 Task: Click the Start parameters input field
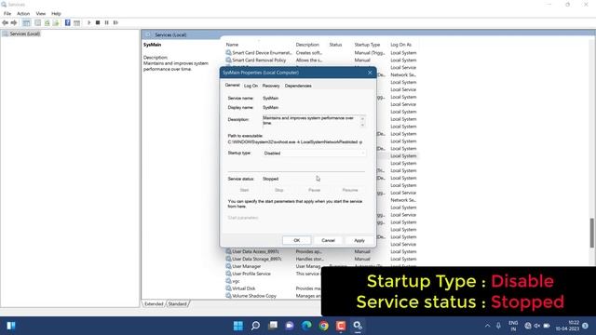pyautogui.click(x=314, y=218)
